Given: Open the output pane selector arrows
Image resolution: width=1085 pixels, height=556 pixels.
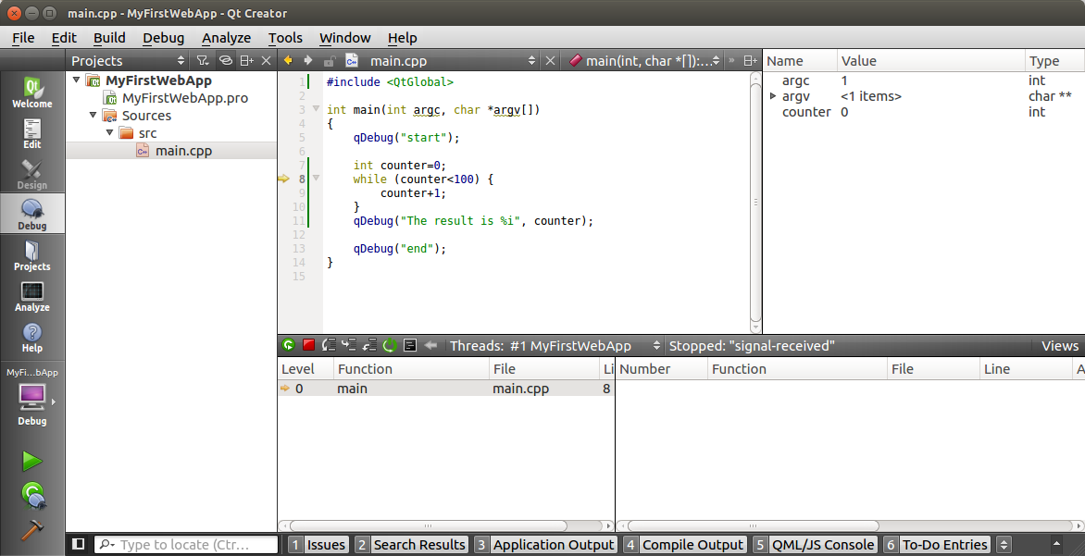Looking at the screenshot, I should coord(1005,544).
